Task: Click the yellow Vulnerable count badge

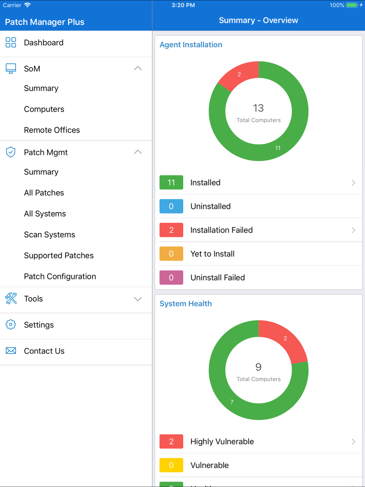Action: tap(171, 465)
